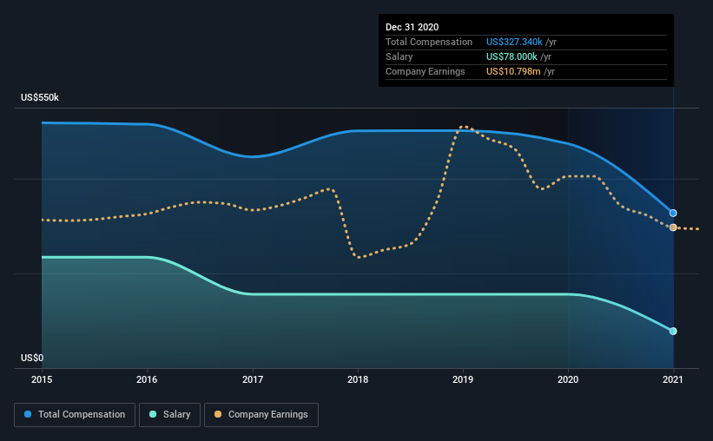This screenshot has height=441, width=713.
Task: Toggle the Salary legend button
Action: tap(169, 415)
